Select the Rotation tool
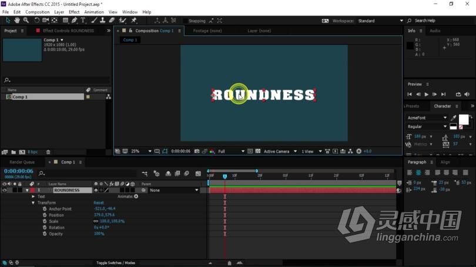 point(36,21)
